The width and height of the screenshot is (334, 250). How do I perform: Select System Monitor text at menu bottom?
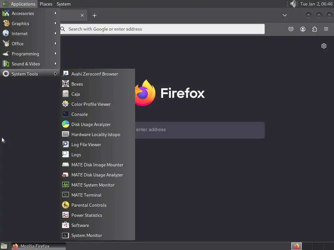pos(87,236)
